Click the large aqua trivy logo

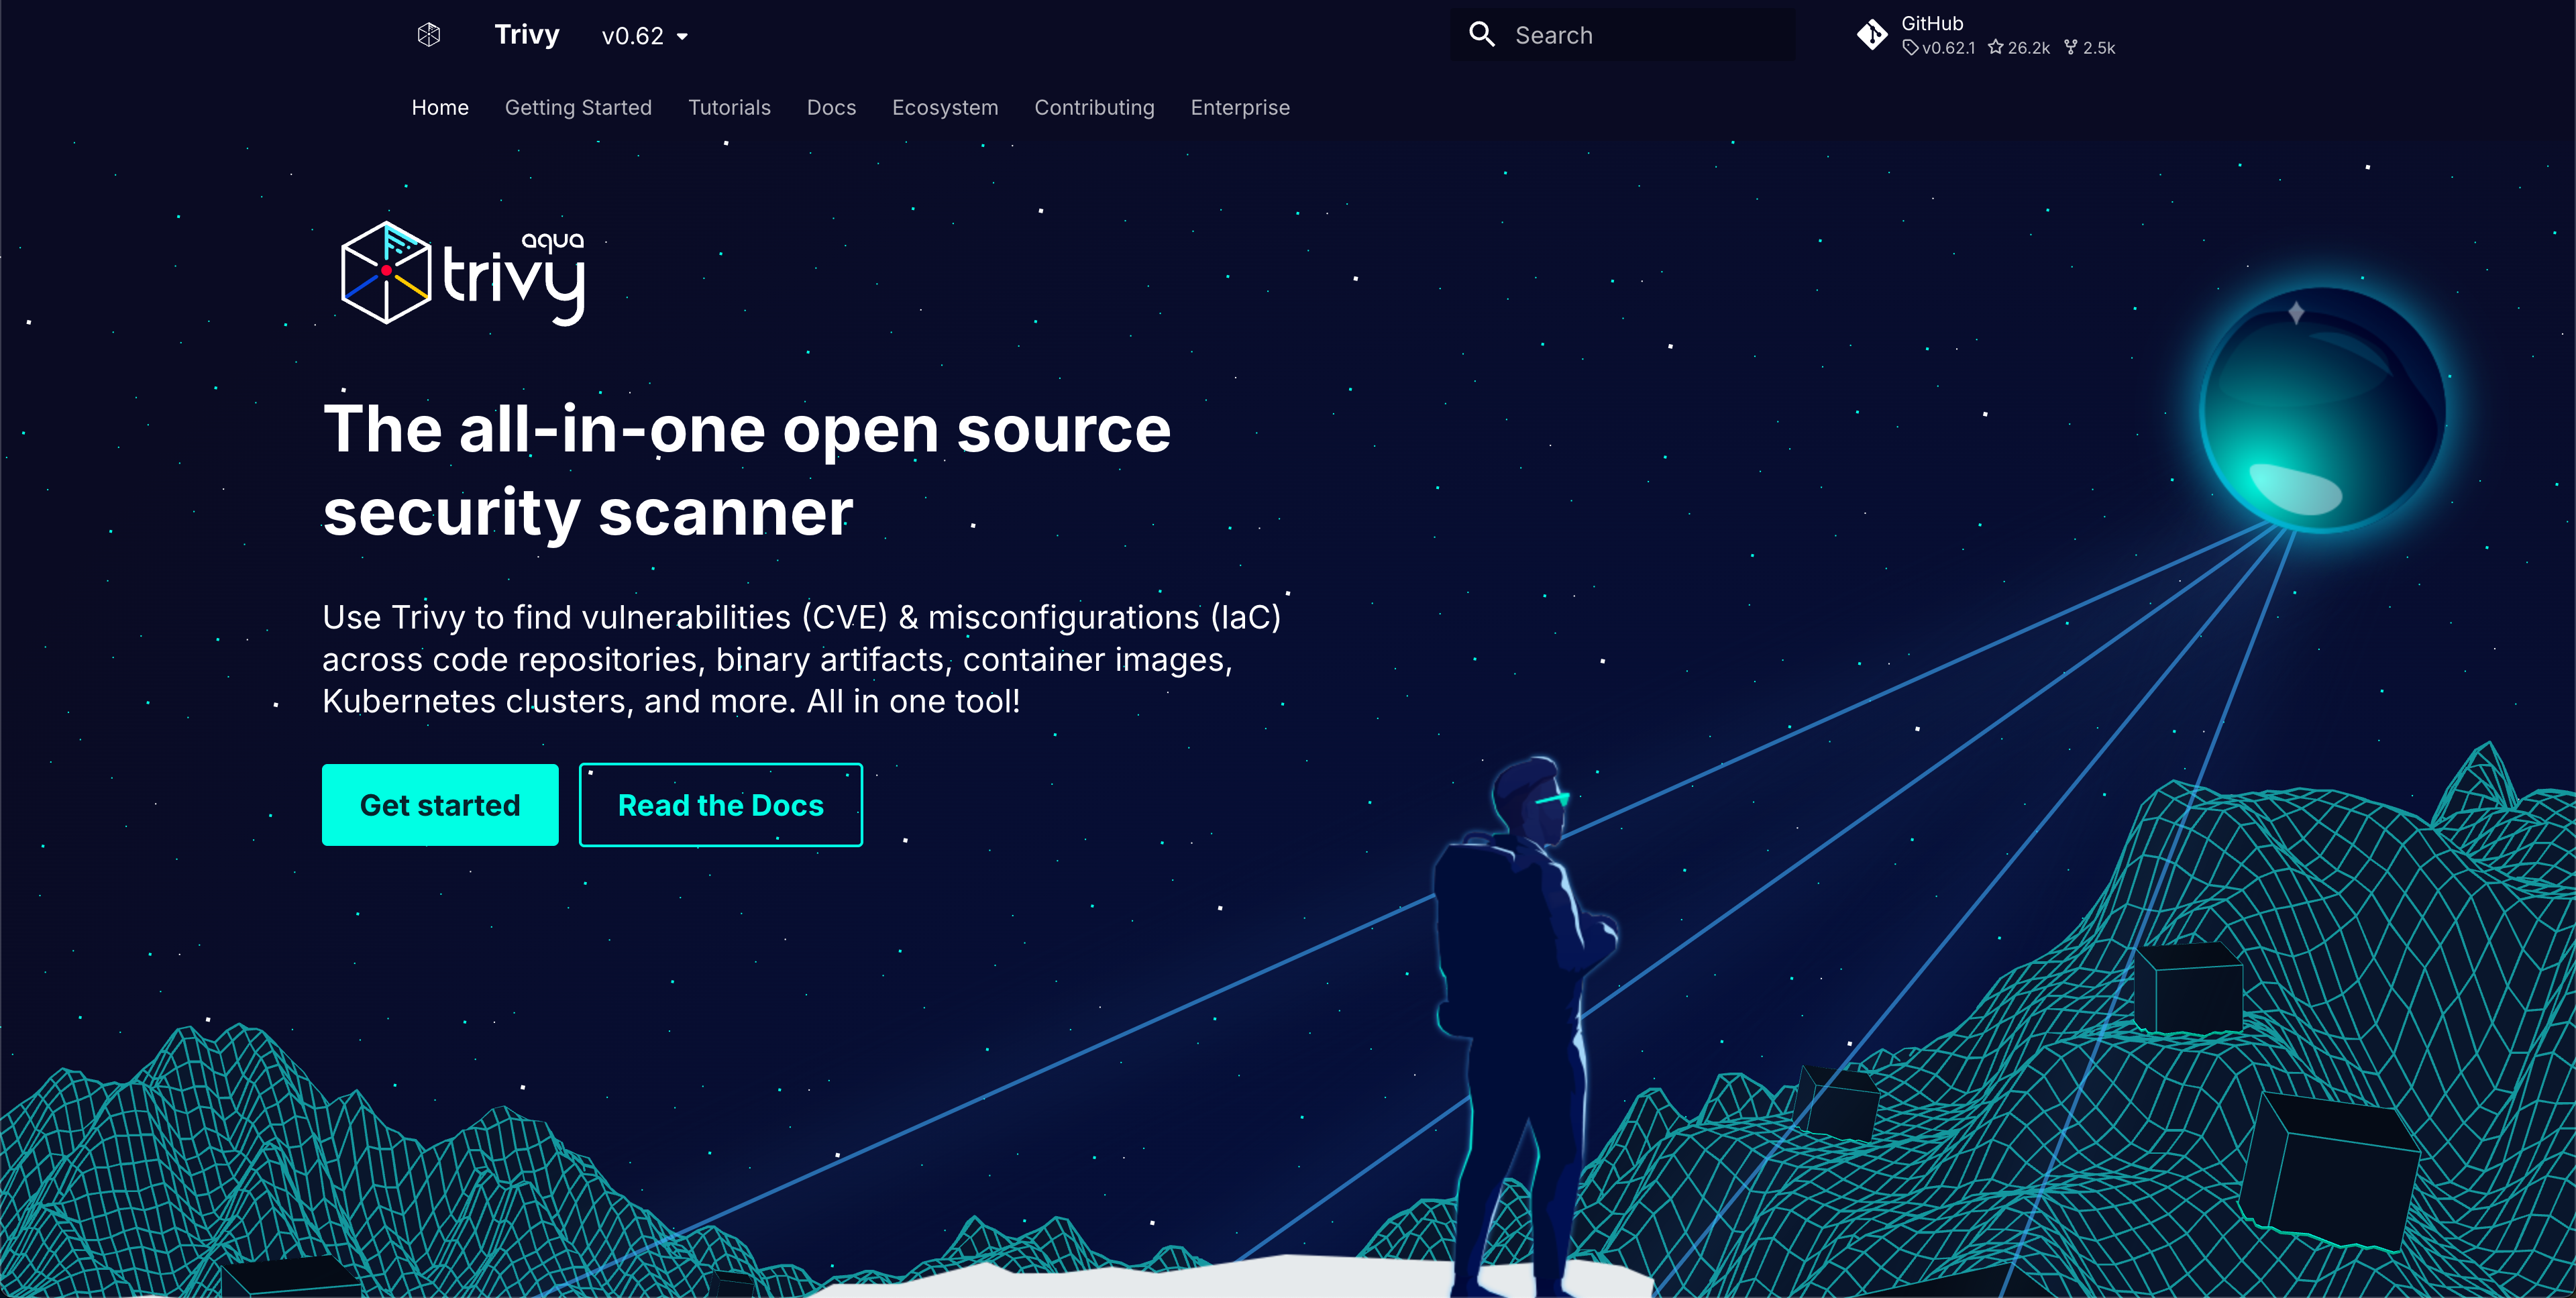point(463,273)
